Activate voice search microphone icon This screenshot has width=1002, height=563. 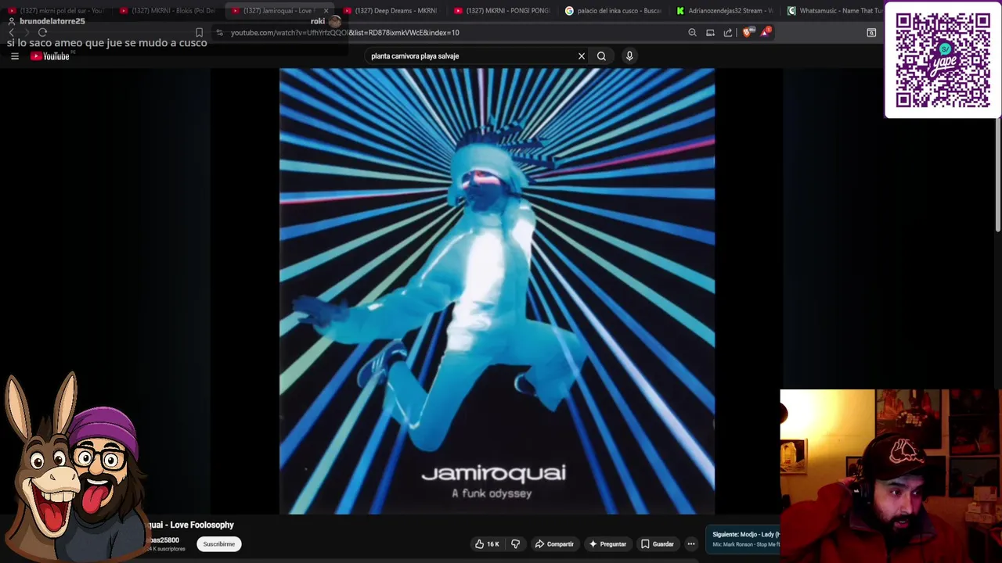(629, 56)
